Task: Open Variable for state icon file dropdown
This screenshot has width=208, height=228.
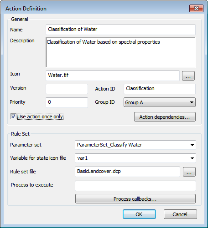Action: tap(135, 158)
